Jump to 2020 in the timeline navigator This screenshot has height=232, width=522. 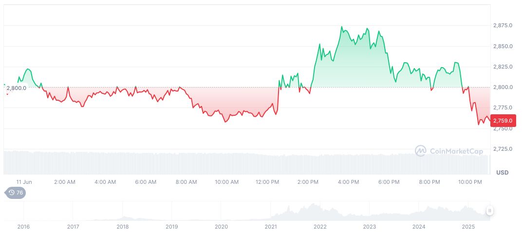tap(221, 227)
